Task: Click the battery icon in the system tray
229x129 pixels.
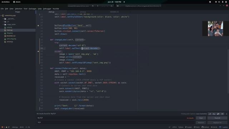Action: click(x=226, y=2)
